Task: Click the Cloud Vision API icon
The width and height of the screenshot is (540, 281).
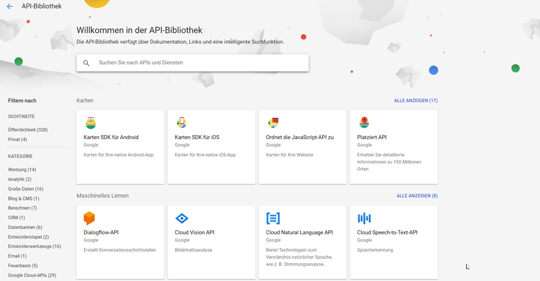Action: pyautogui.click(x=181, y=218)
